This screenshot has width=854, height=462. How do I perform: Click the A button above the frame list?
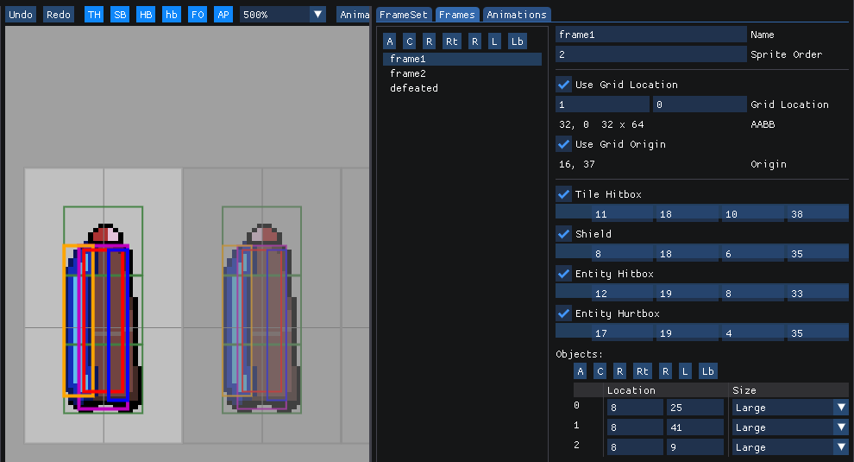tap(389, 41)
